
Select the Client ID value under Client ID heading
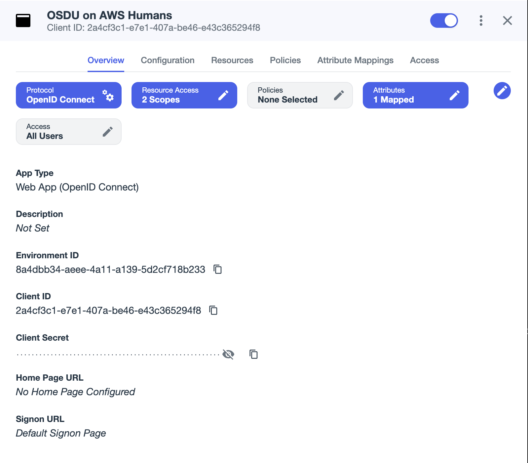[108, 311]
